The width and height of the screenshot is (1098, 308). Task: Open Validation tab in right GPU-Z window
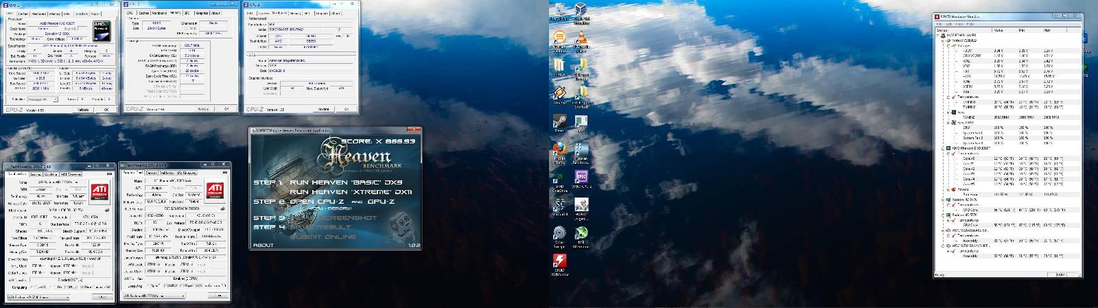coord(166,173)
